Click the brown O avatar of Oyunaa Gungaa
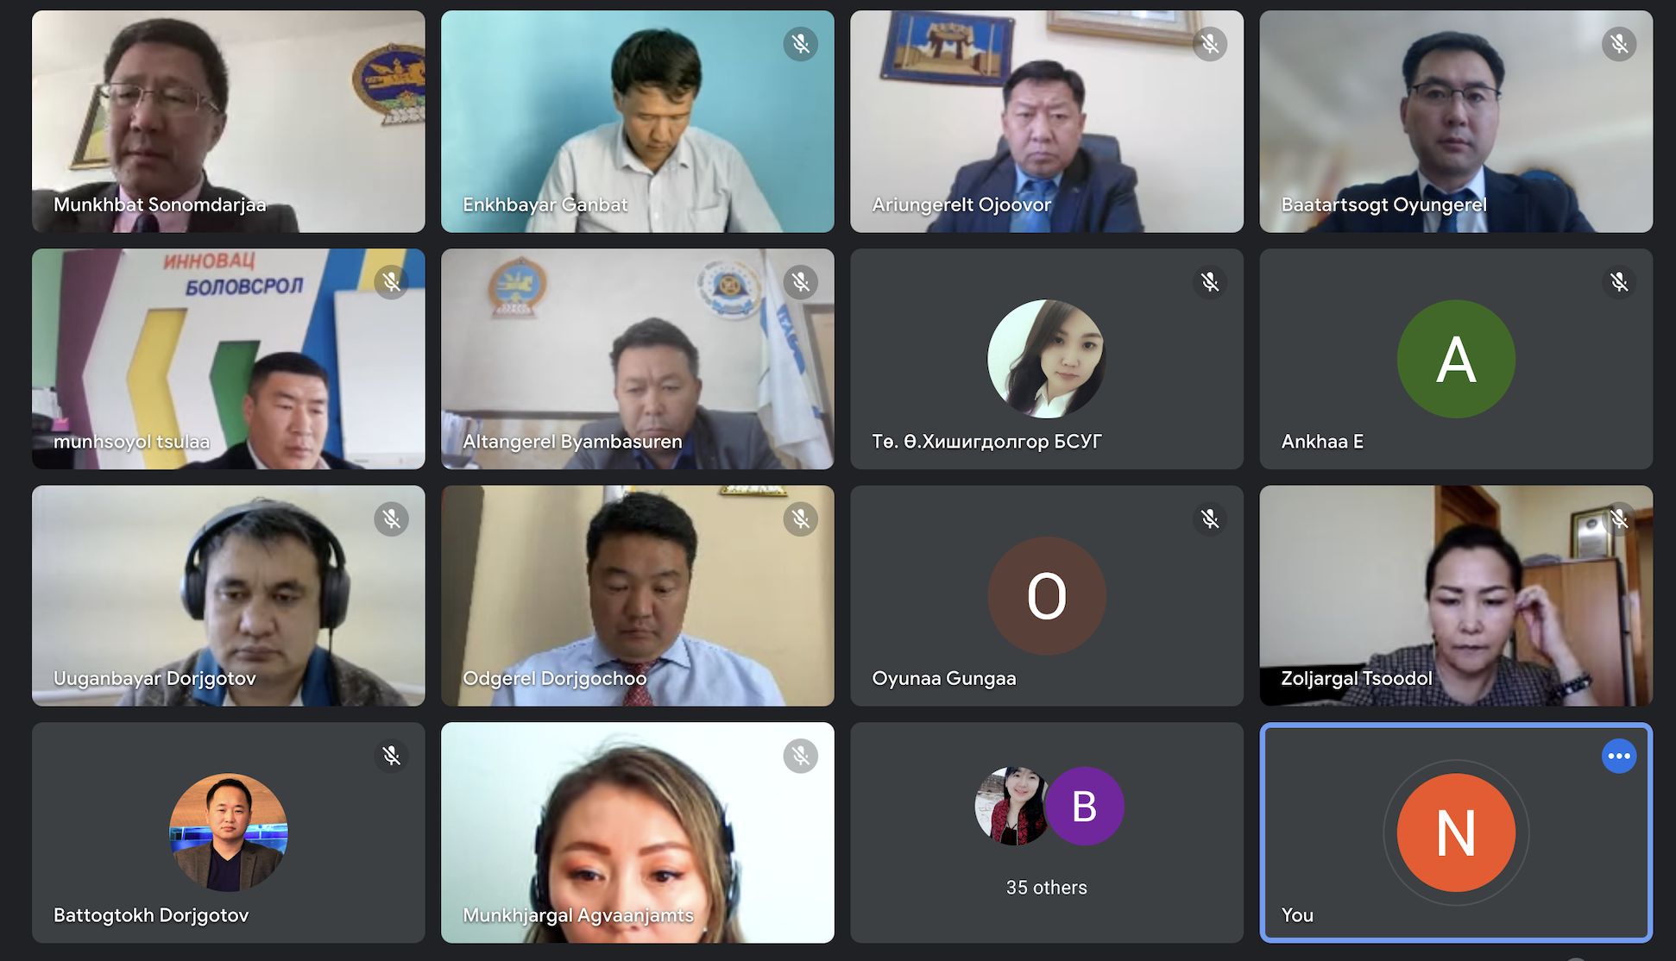This screenshot has height=961, width=1676. click(1046, 596)
